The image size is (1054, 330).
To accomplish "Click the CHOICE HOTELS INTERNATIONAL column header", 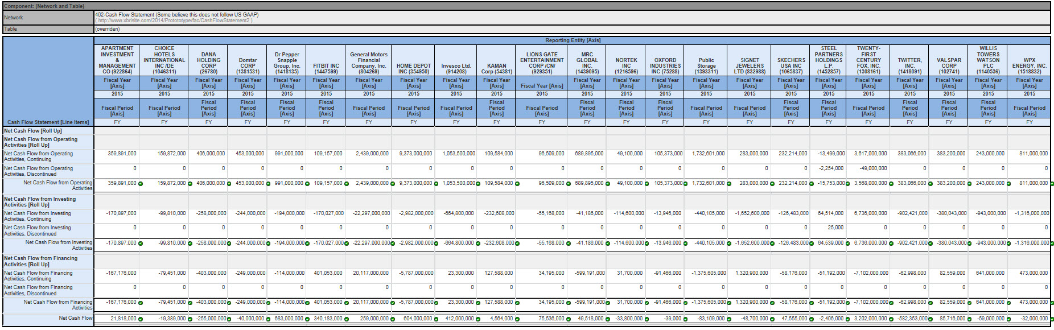I will 164,60.
